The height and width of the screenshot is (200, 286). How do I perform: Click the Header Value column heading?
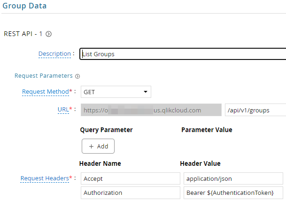(200, 163)
